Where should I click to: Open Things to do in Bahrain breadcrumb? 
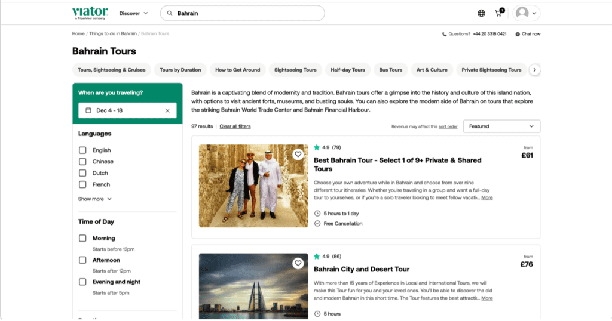point(113,34)
